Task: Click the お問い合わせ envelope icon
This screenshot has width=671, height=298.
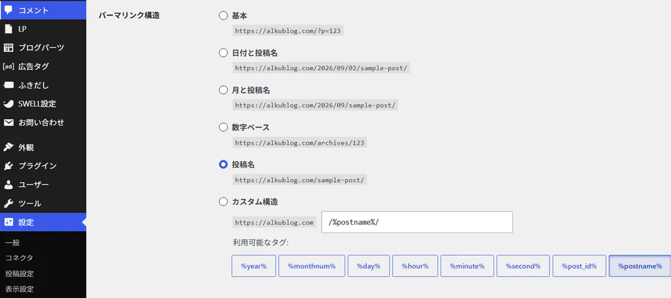Action: pos(9,122)
